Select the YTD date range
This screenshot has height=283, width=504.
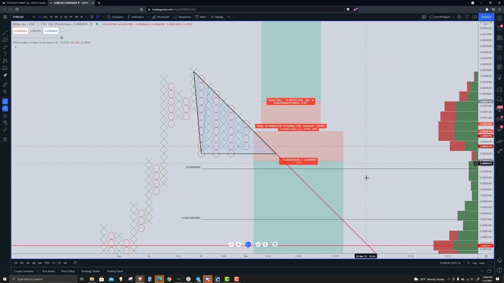tap(47, 263)
